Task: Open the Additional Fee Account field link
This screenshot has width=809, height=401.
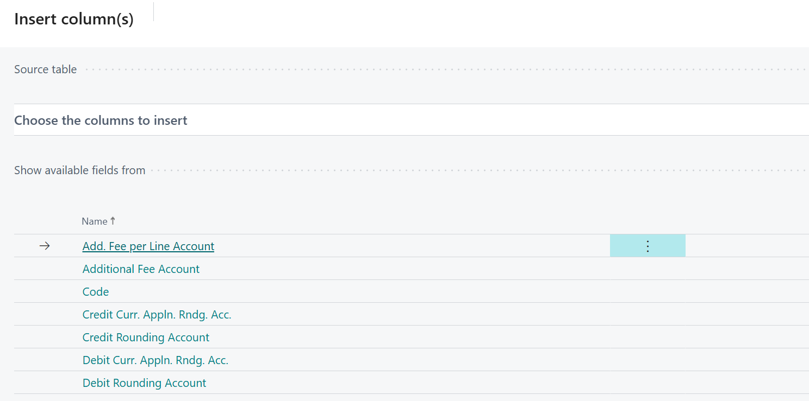Action: point(141,269)
